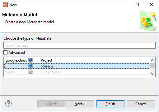Click the list scroll up arrow
The image size is (159, 112).
click(152, 60)
